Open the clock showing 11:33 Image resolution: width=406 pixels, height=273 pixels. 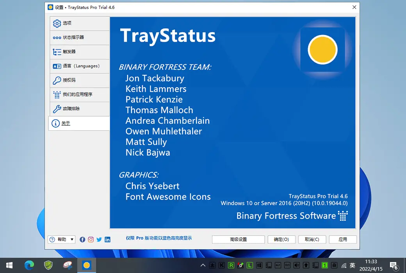371,265
